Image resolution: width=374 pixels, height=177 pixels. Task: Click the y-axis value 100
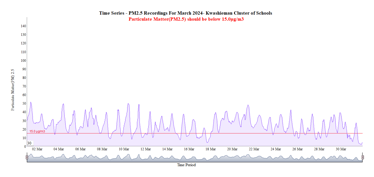pyautogui.click(x=24, y=61)
